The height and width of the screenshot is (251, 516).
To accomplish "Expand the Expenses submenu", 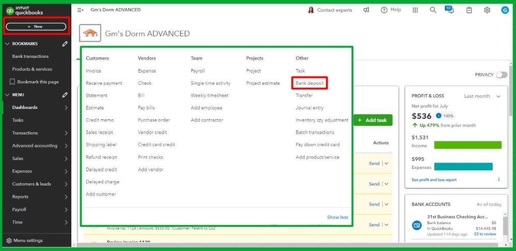I will click(x=66, y=171).
